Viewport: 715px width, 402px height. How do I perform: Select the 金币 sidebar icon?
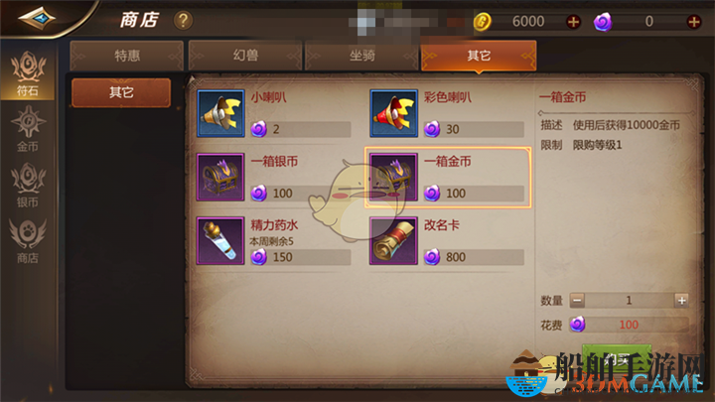pyautogui.click(x=28, y=129)
